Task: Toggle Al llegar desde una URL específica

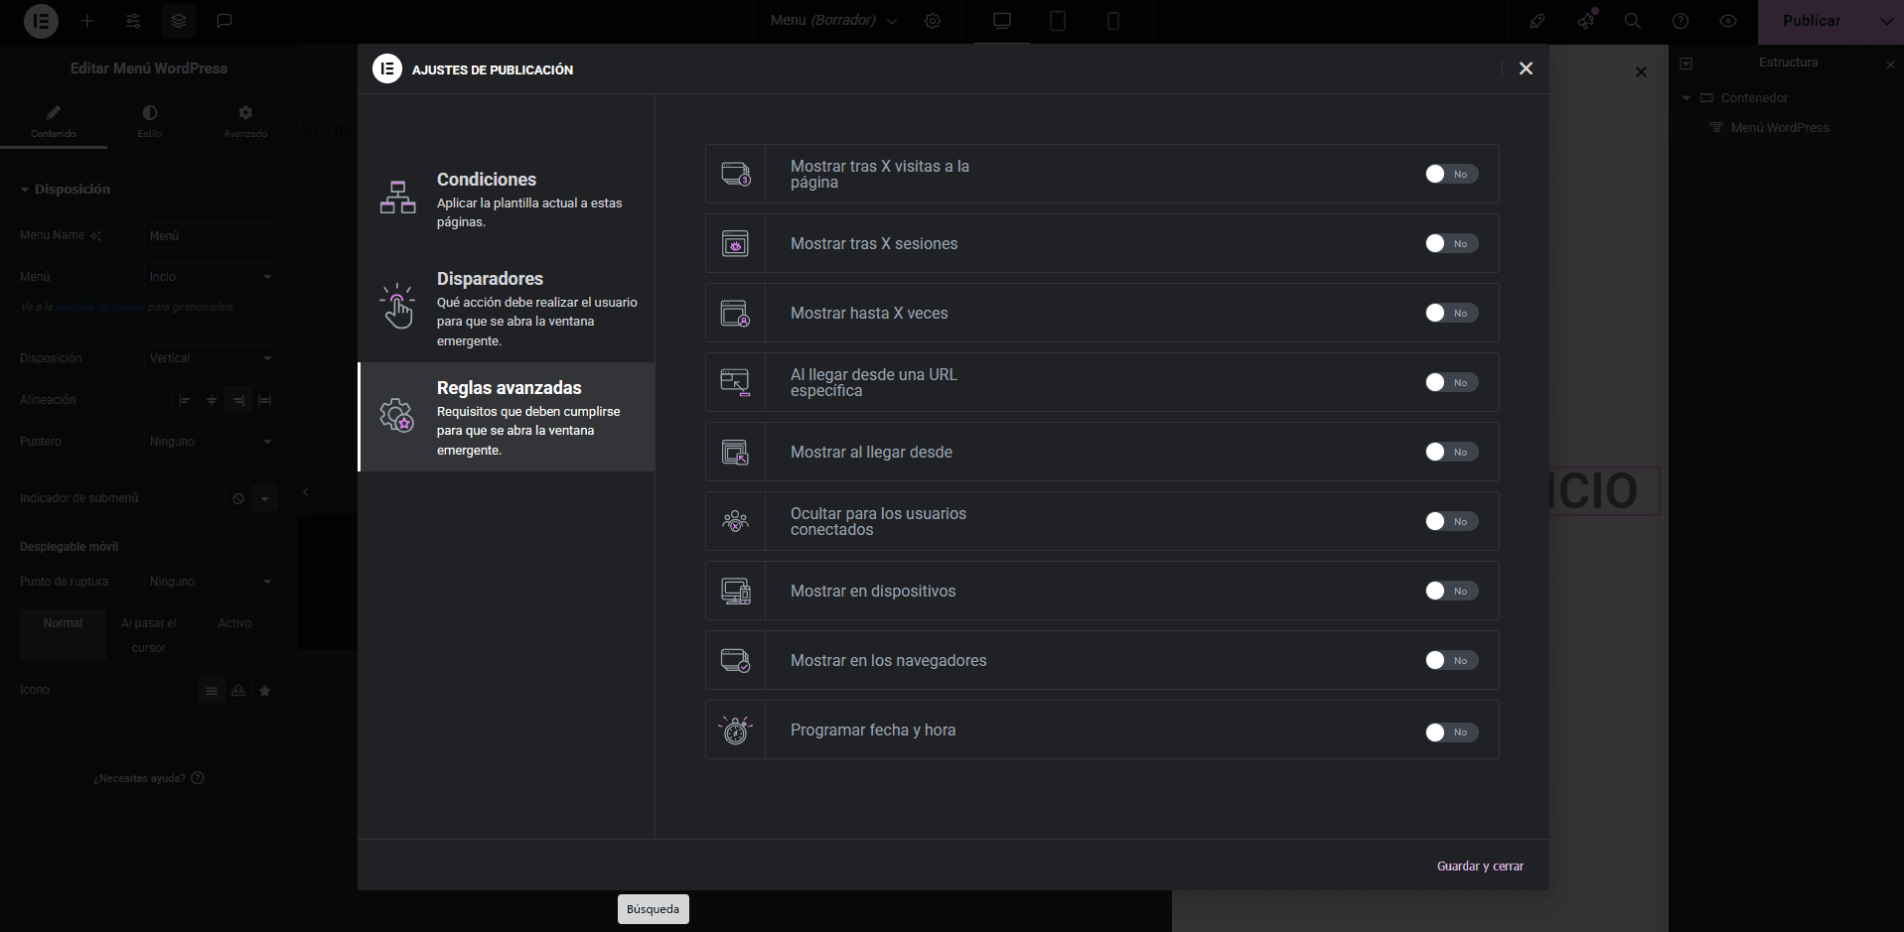Action: (x=1452, y=382)
